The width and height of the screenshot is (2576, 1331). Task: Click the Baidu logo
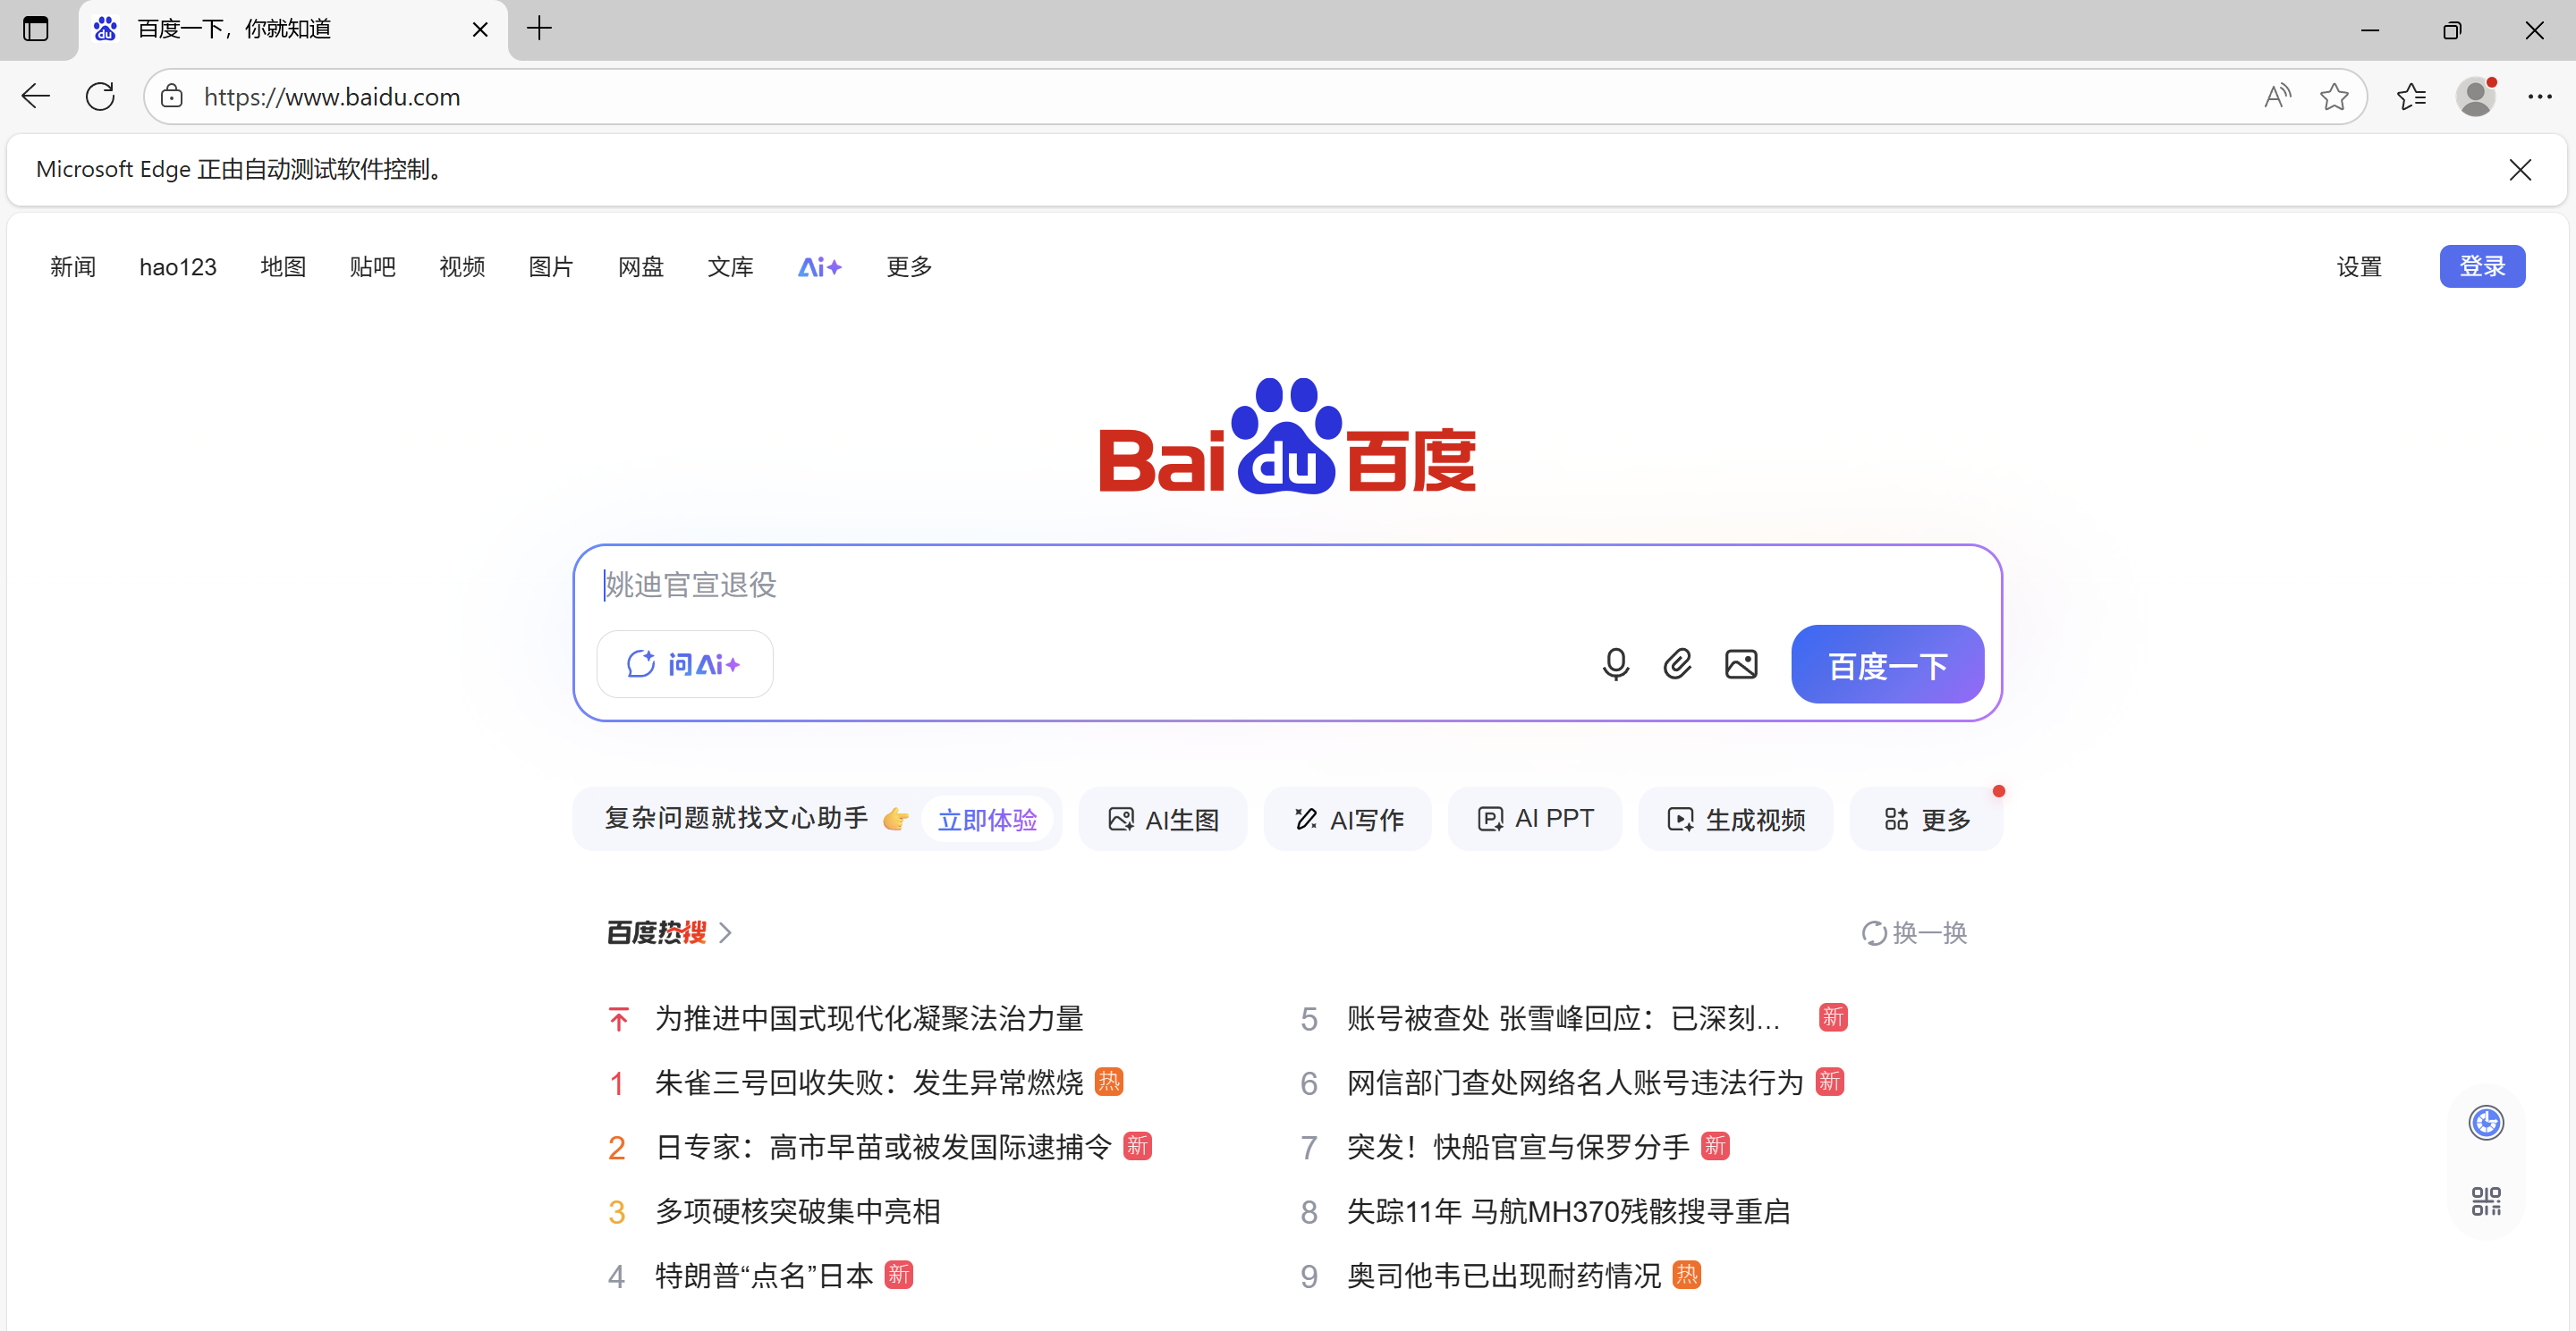point(1288,435)
